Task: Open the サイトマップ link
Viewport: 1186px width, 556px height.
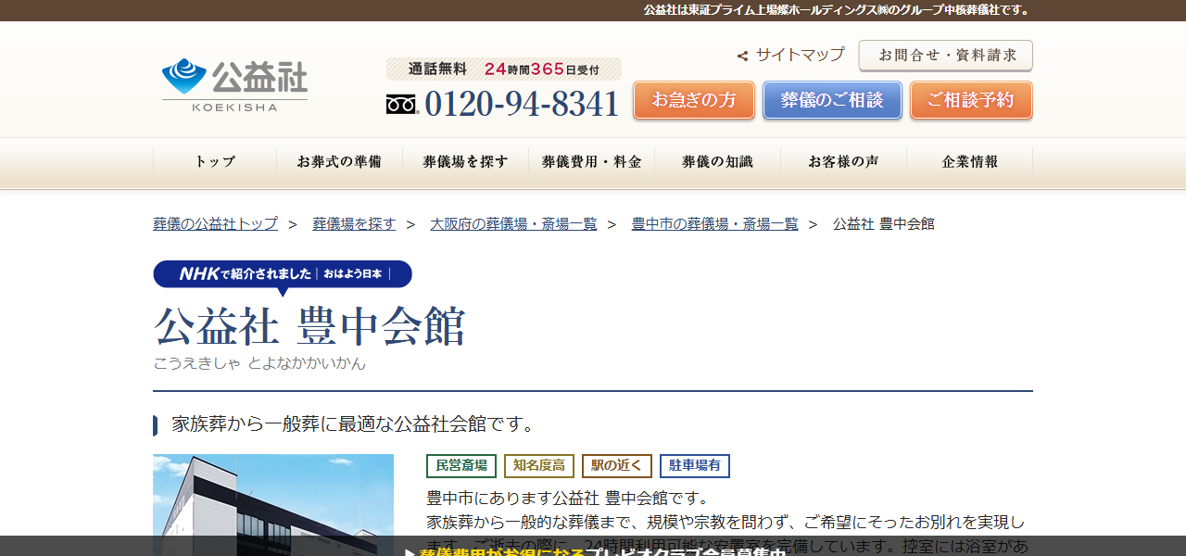Action: 800,55
